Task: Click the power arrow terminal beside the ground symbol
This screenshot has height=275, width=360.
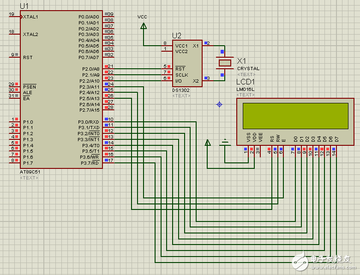Action: [x=208, y=143]
